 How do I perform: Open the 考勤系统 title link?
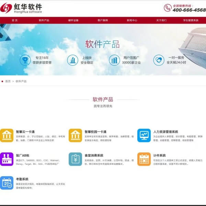pyautogui.click(x=22, y=179)
